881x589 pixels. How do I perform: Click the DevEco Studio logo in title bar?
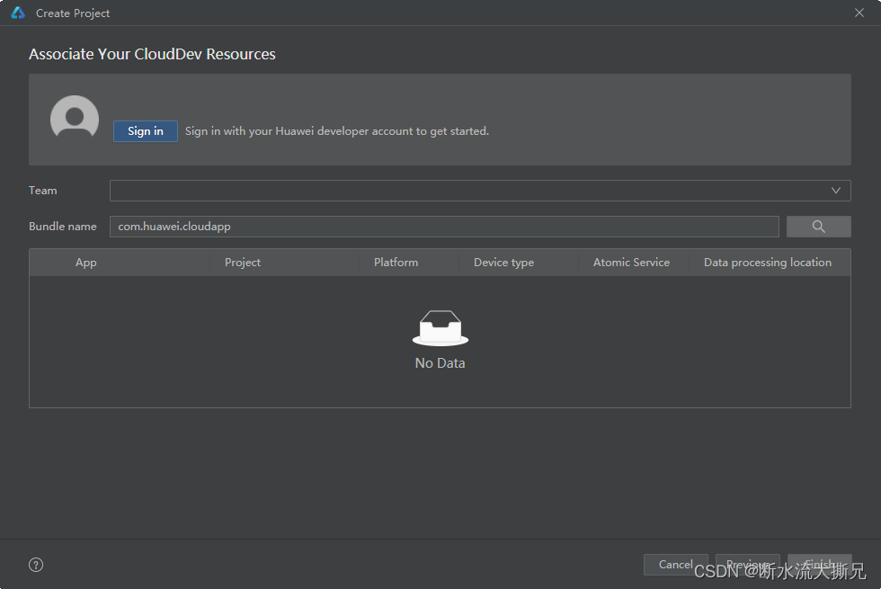[x=18, y=13]
